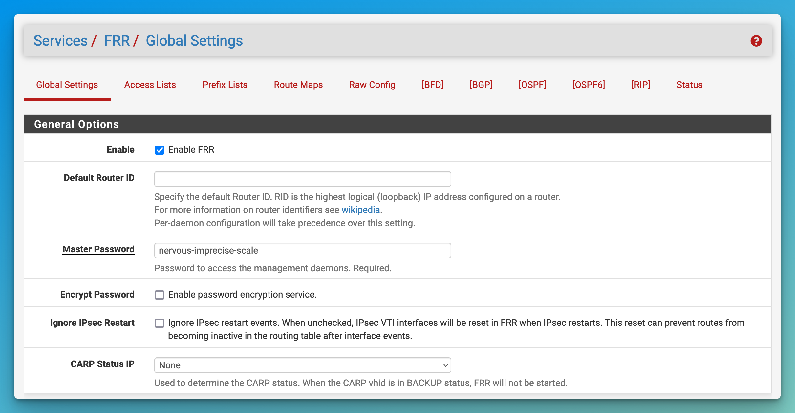The height and width of the screenshot is (413, 795).
Task: Click the Global Settings breadcrumb title
Action: coord(194,41)
